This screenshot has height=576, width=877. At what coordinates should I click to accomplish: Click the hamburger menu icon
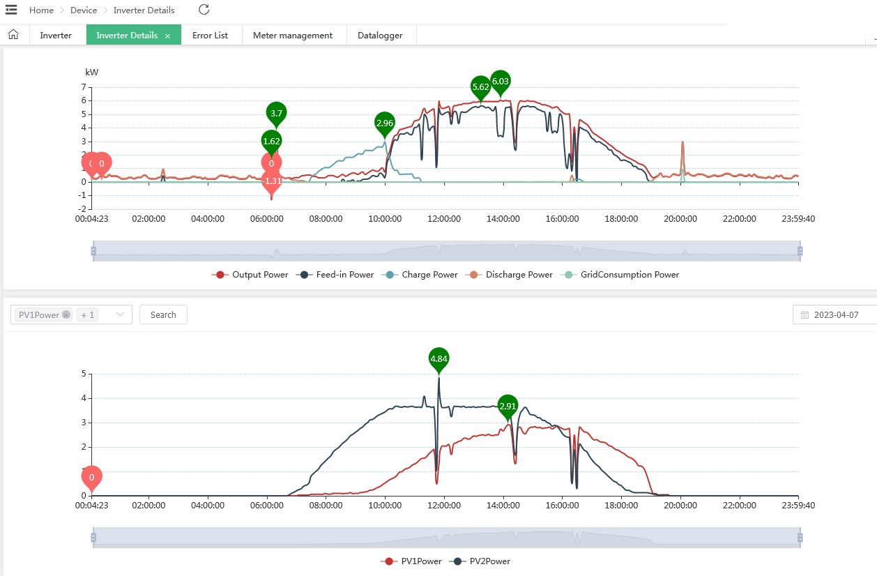(x=11, y=10)
